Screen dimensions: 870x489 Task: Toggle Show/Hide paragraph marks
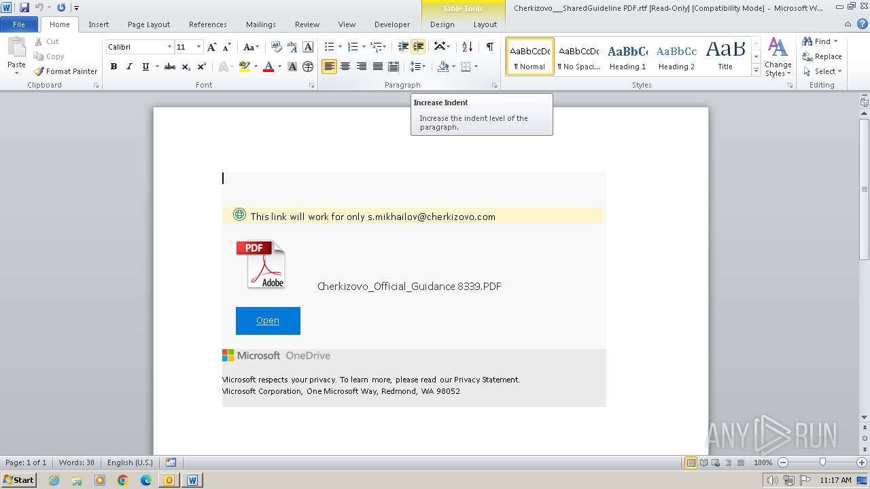489,47
